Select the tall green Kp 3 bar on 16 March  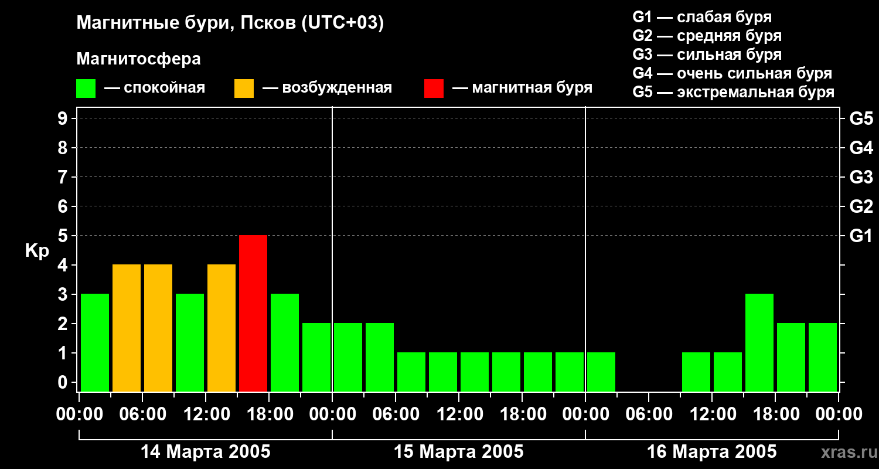(759, 342)
